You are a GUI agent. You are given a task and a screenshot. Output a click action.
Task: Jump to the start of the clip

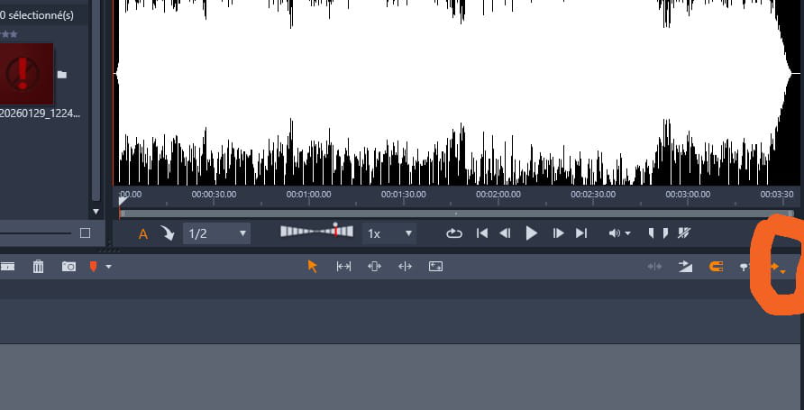pos(482,233)
